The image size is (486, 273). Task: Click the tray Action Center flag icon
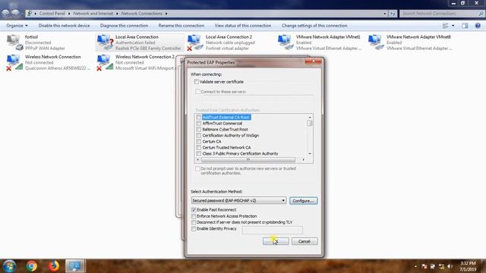pos(424,266)
